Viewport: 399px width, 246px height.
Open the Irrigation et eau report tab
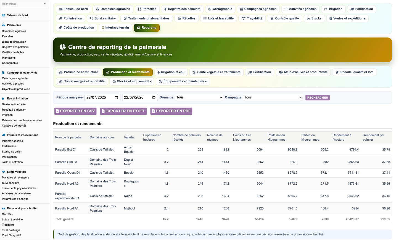(x=171, y=72)
